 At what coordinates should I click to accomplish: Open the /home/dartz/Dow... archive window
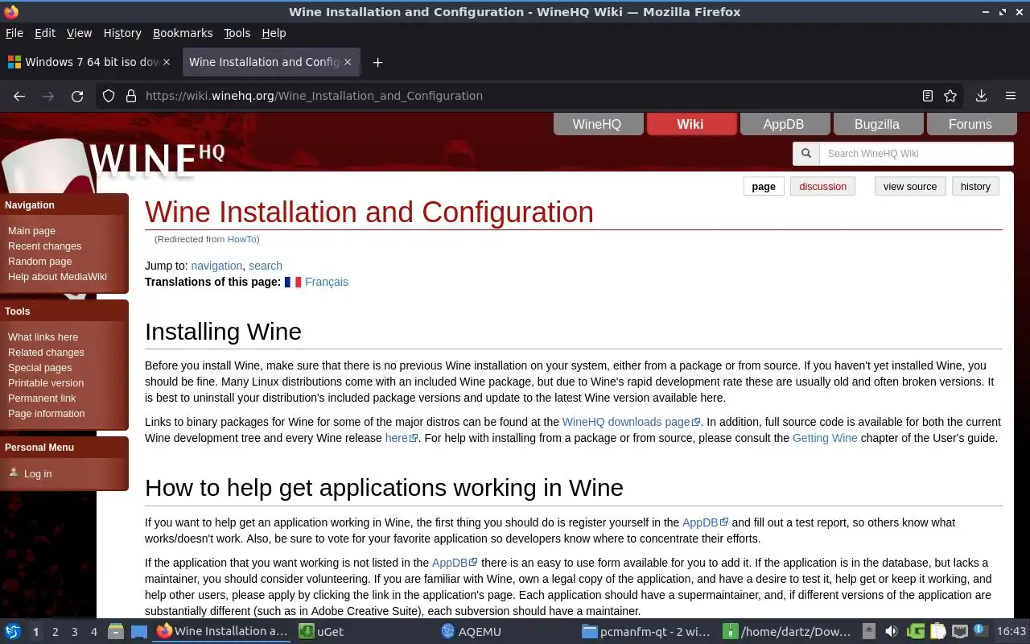788,631
